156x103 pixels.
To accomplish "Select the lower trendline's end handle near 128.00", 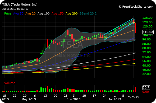I will [x=133, y=23].
